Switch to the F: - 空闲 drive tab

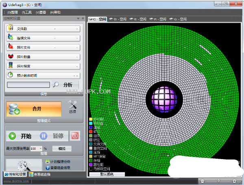pyautogui.click(x=158, y=19)
